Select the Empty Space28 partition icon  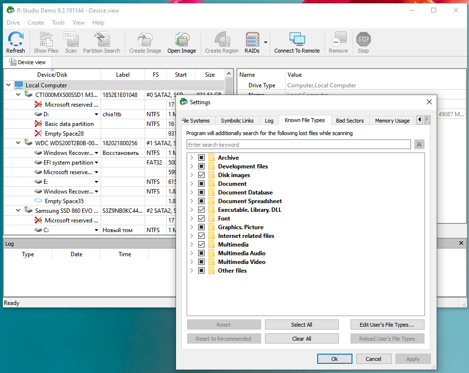(x=38, y=133)
